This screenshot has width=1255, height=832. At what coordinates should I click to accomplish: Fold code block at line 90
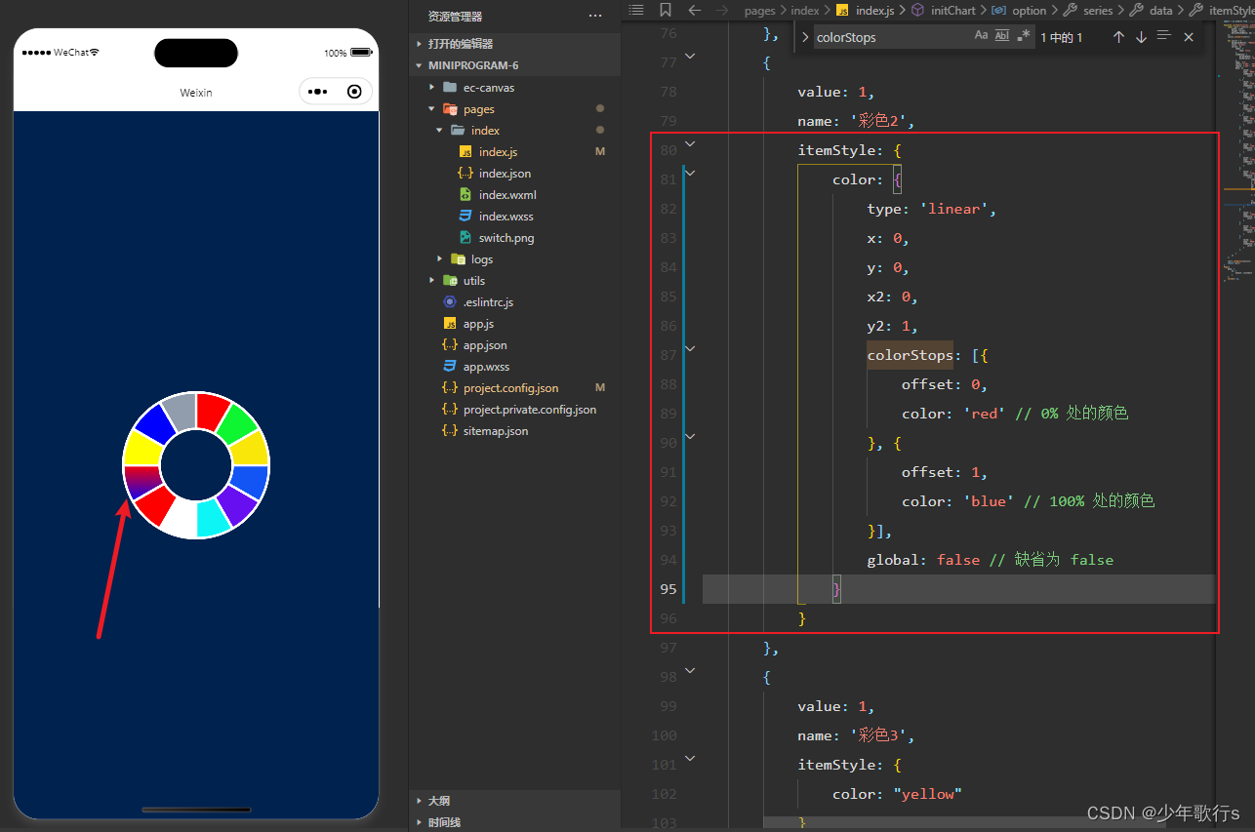pyautogui.click(x=690, y=436)
